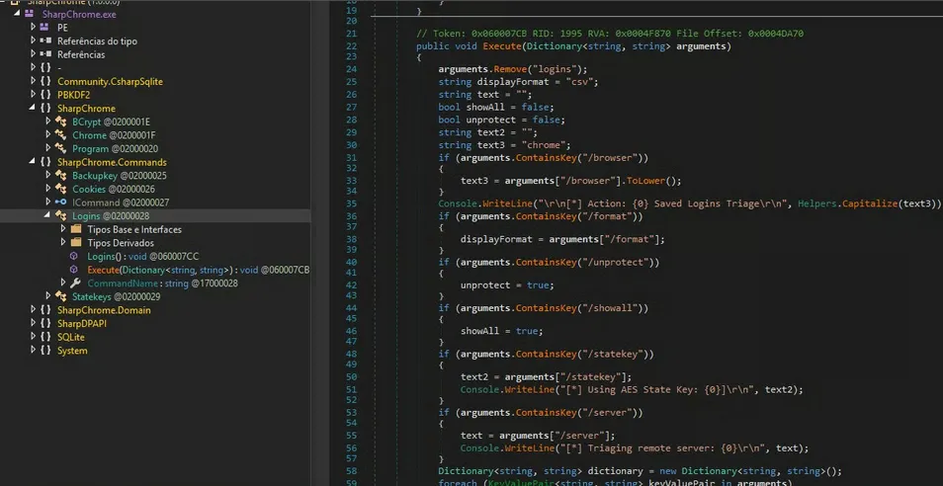Collapse the Logins class node
This screenshot has height=486, width=943.
[x=47, y=216]
